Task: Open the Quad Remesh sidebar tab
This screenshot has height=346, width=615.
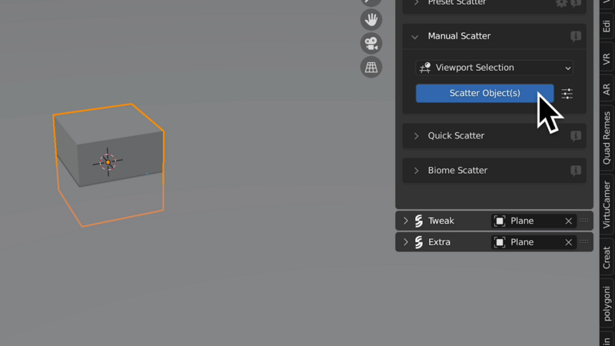Action: click(x=607, y=138)
